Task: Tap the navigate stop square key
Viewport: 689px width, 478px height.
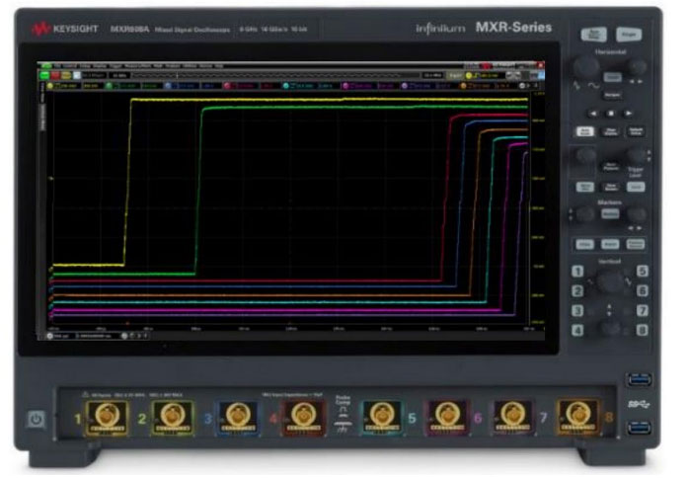Action: tap(611, 114)
